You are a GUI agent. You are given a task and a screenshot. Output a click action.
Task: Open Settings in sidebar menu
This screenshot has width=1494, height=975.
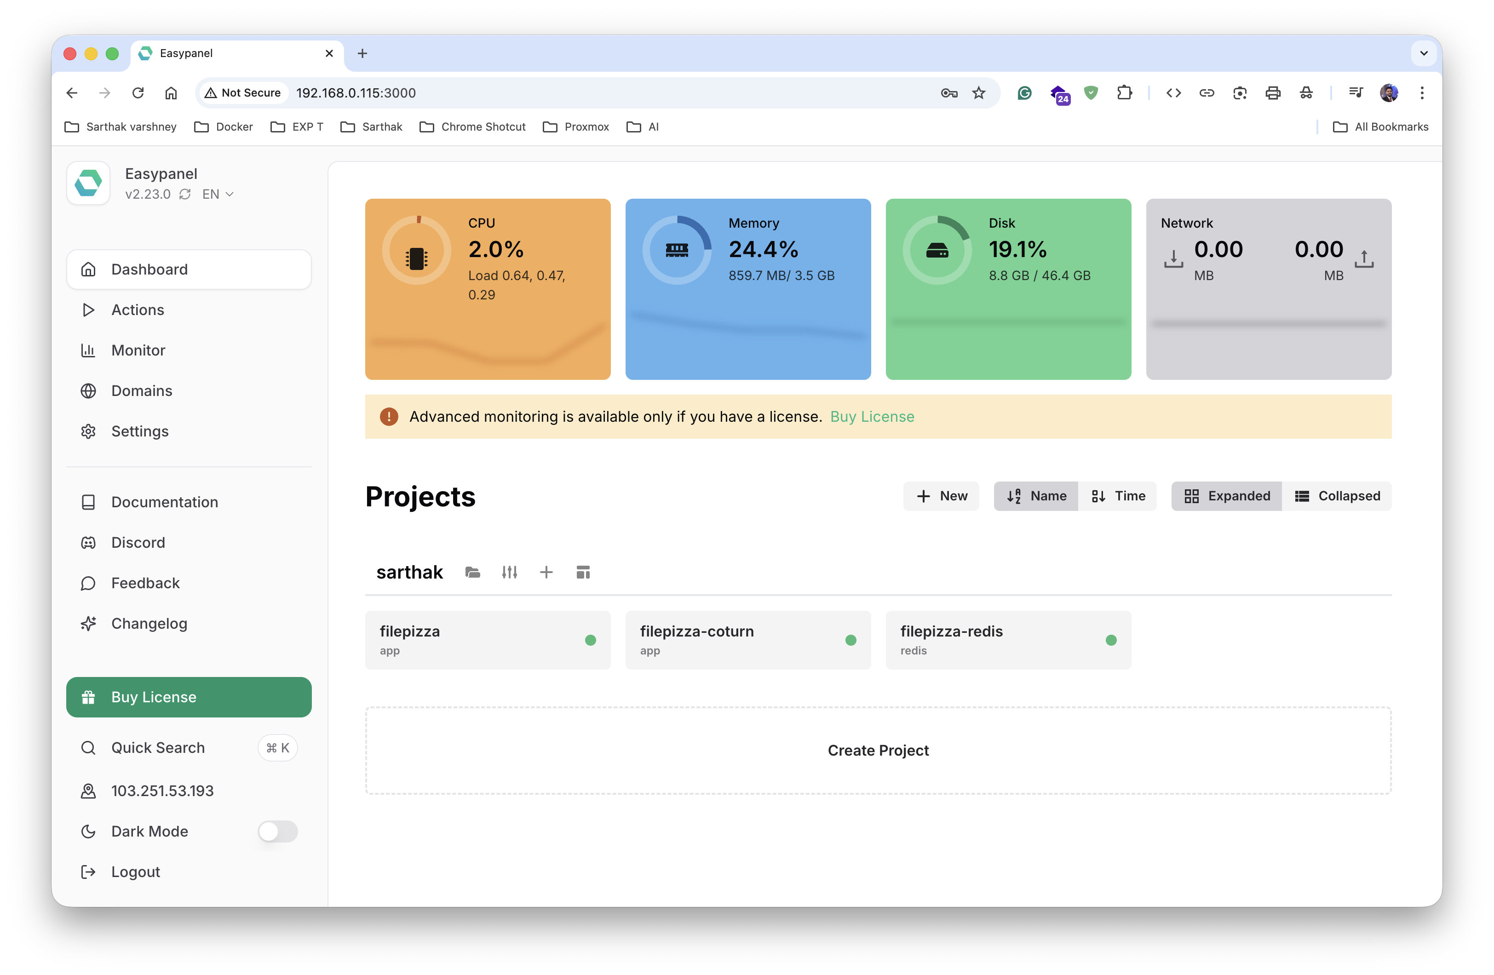(x=139, y=431)
